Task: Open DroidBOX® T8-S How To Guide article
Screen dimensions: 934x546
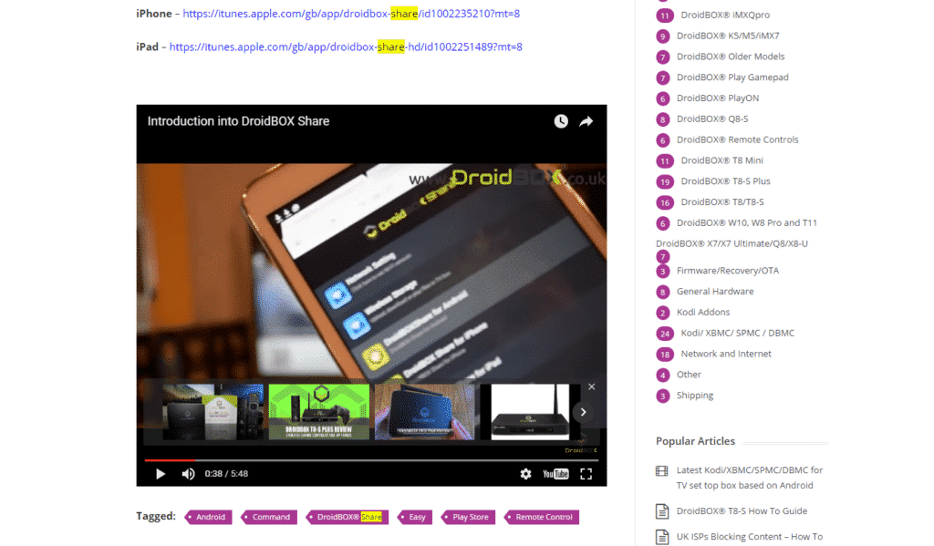Action: [x=742, y=511]
